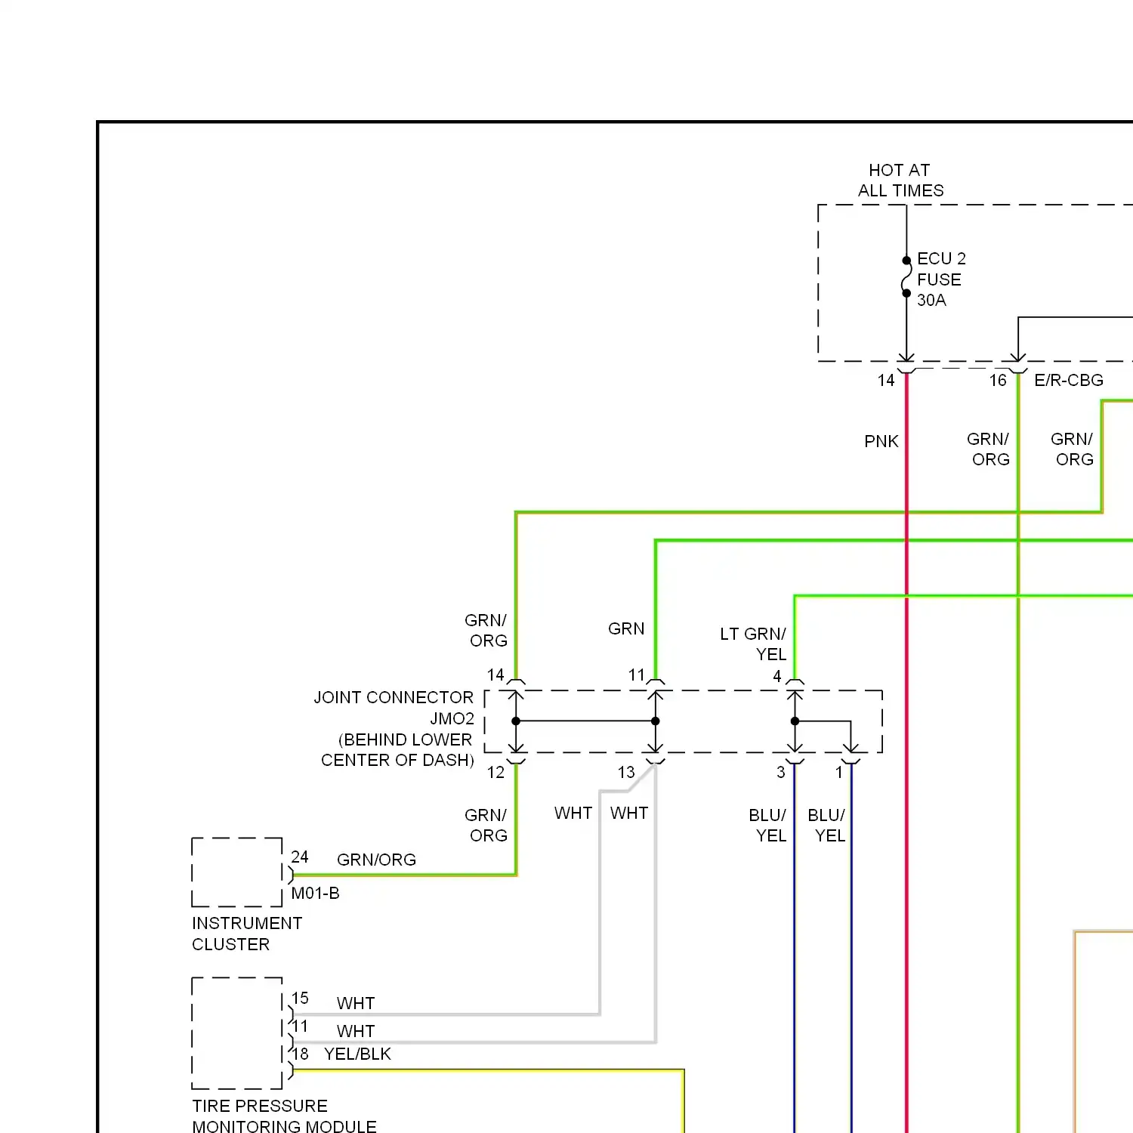Screen dimensions: 1133x1133
Task: Click the "HOT AT ALL TIMES" label
Action: [x=900, y=181]
